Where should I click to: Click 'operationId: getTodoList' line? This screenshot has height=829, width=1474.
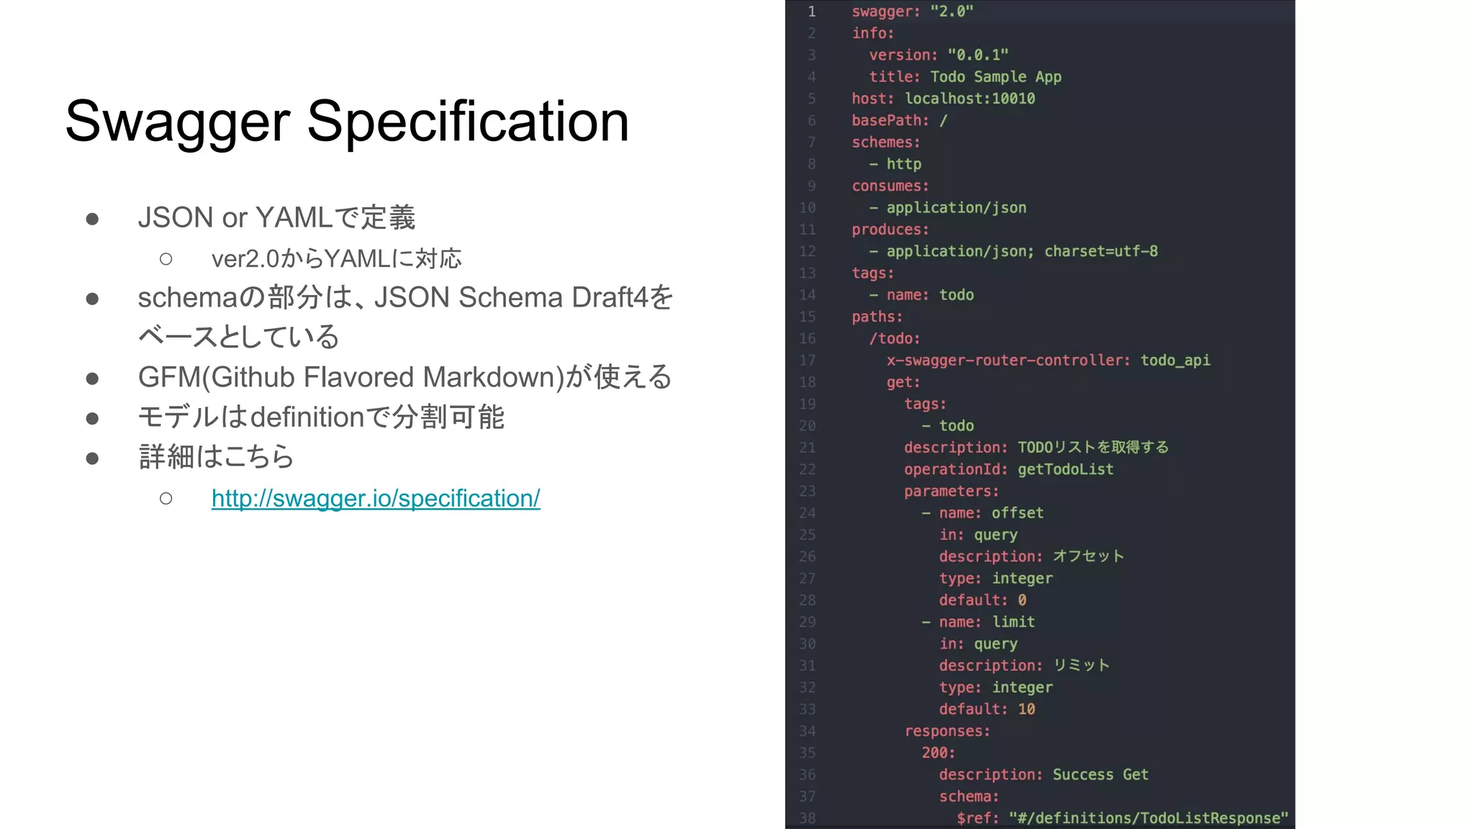point(1009,469)
